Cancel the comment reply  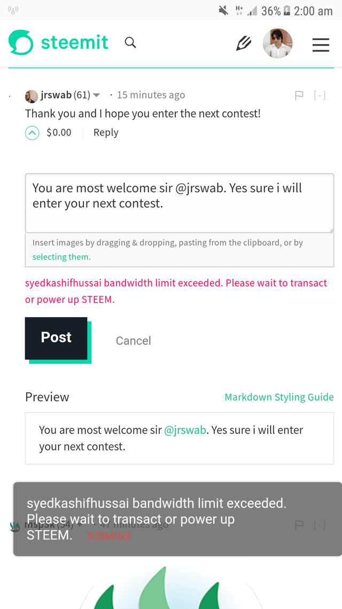pyautogui.click(x=133, y=340)
